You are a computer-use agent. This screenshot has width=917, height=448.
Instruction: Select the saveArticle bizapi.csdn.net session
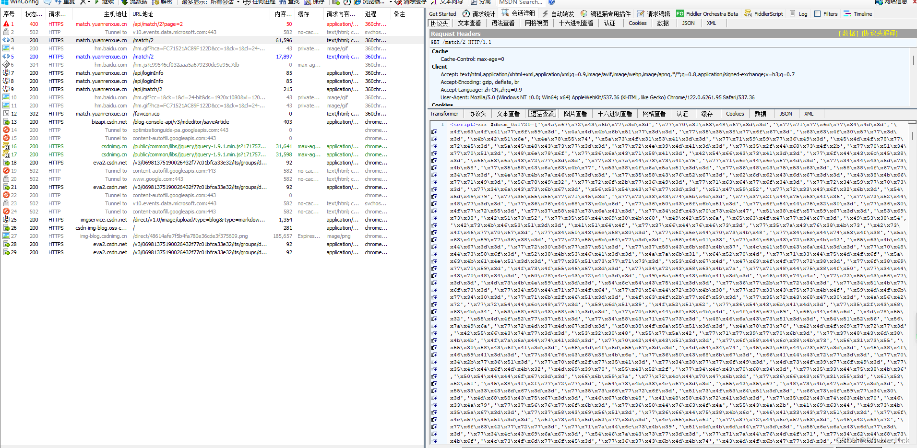tap(212, 122)
